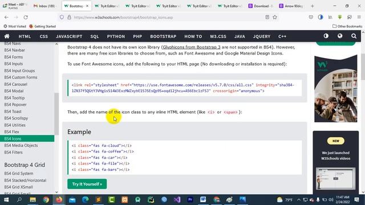Open Visual Studio from taskbar
The width and height of the screenshot is (365, 205).
(177, 200)
